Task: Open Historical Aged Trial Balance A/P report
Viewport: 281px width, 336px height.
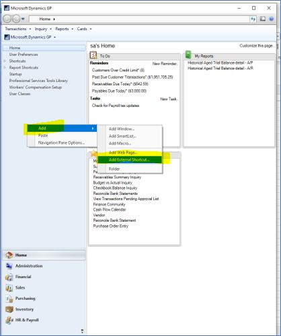Action: pyautogui.click(x=220, y=62)
